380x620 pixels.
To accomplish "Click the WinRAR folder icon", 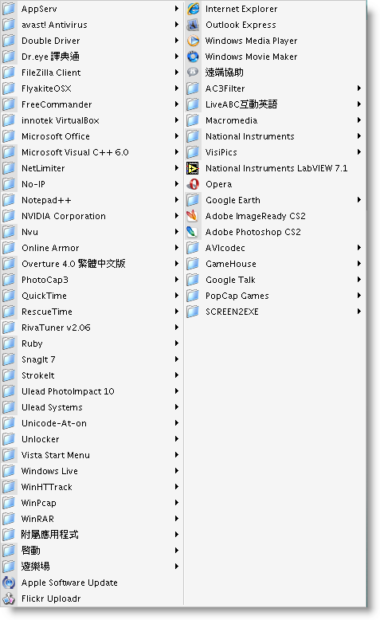I will 9,519.
